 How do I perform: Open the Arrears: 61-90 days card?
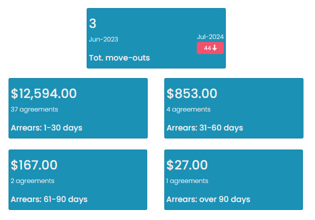[78, 179]
